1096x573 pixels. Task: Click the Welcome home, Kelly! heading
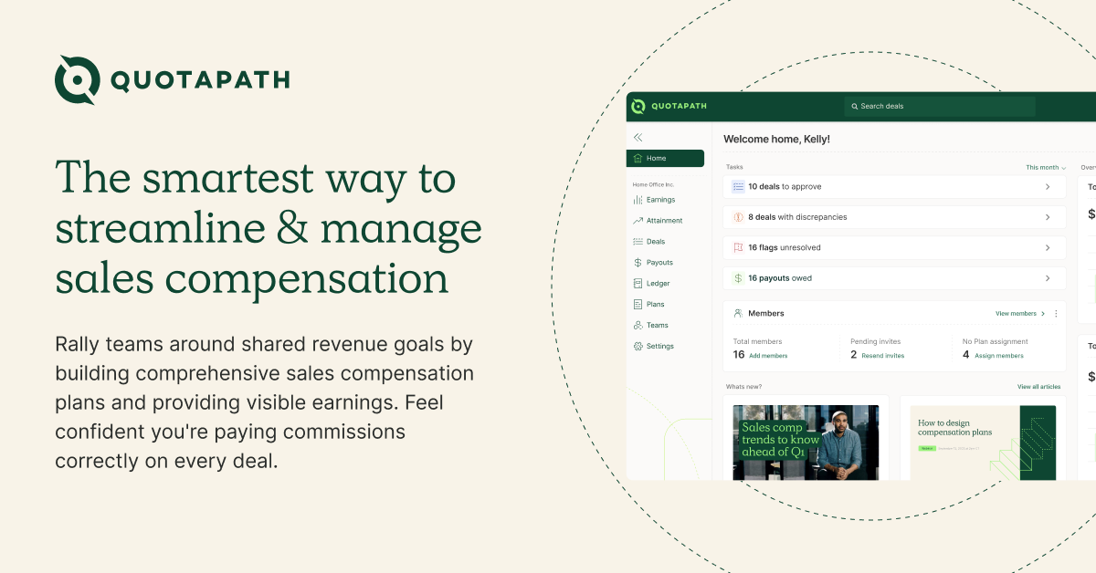(x=776, y=139)
